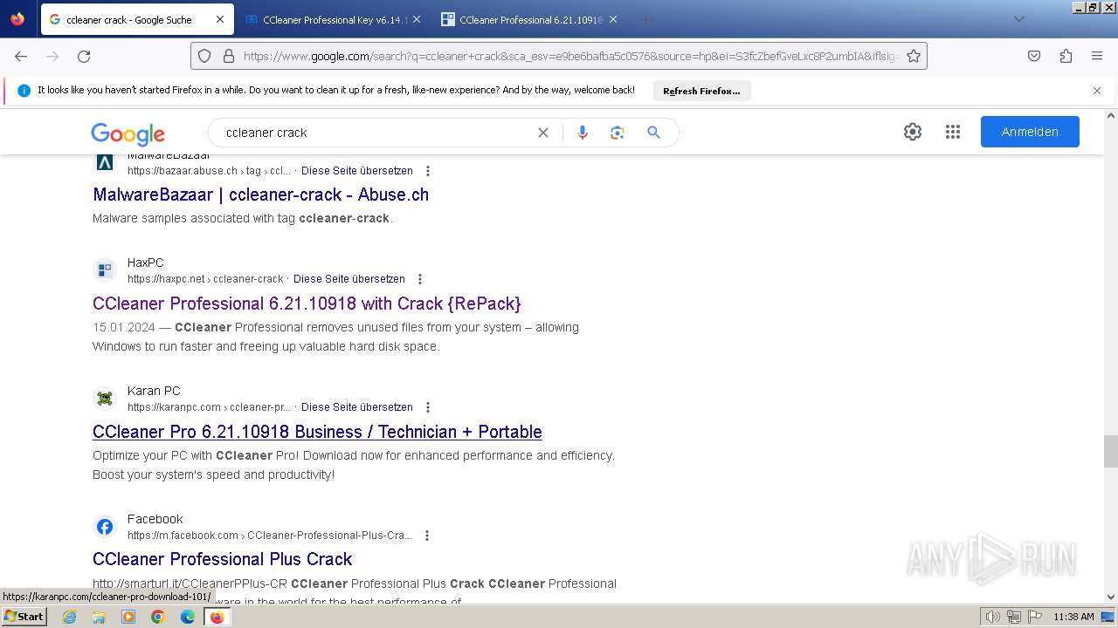
Task: Launch Internet Explorer from taskbar
Action: coord(69,617)
